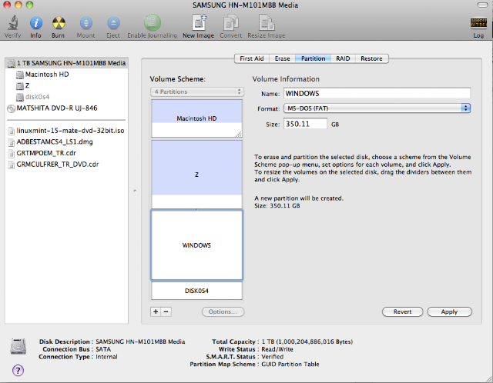Click the Convert image icon
This screenshot has height=383, width=493.
[x=231, y=23]
